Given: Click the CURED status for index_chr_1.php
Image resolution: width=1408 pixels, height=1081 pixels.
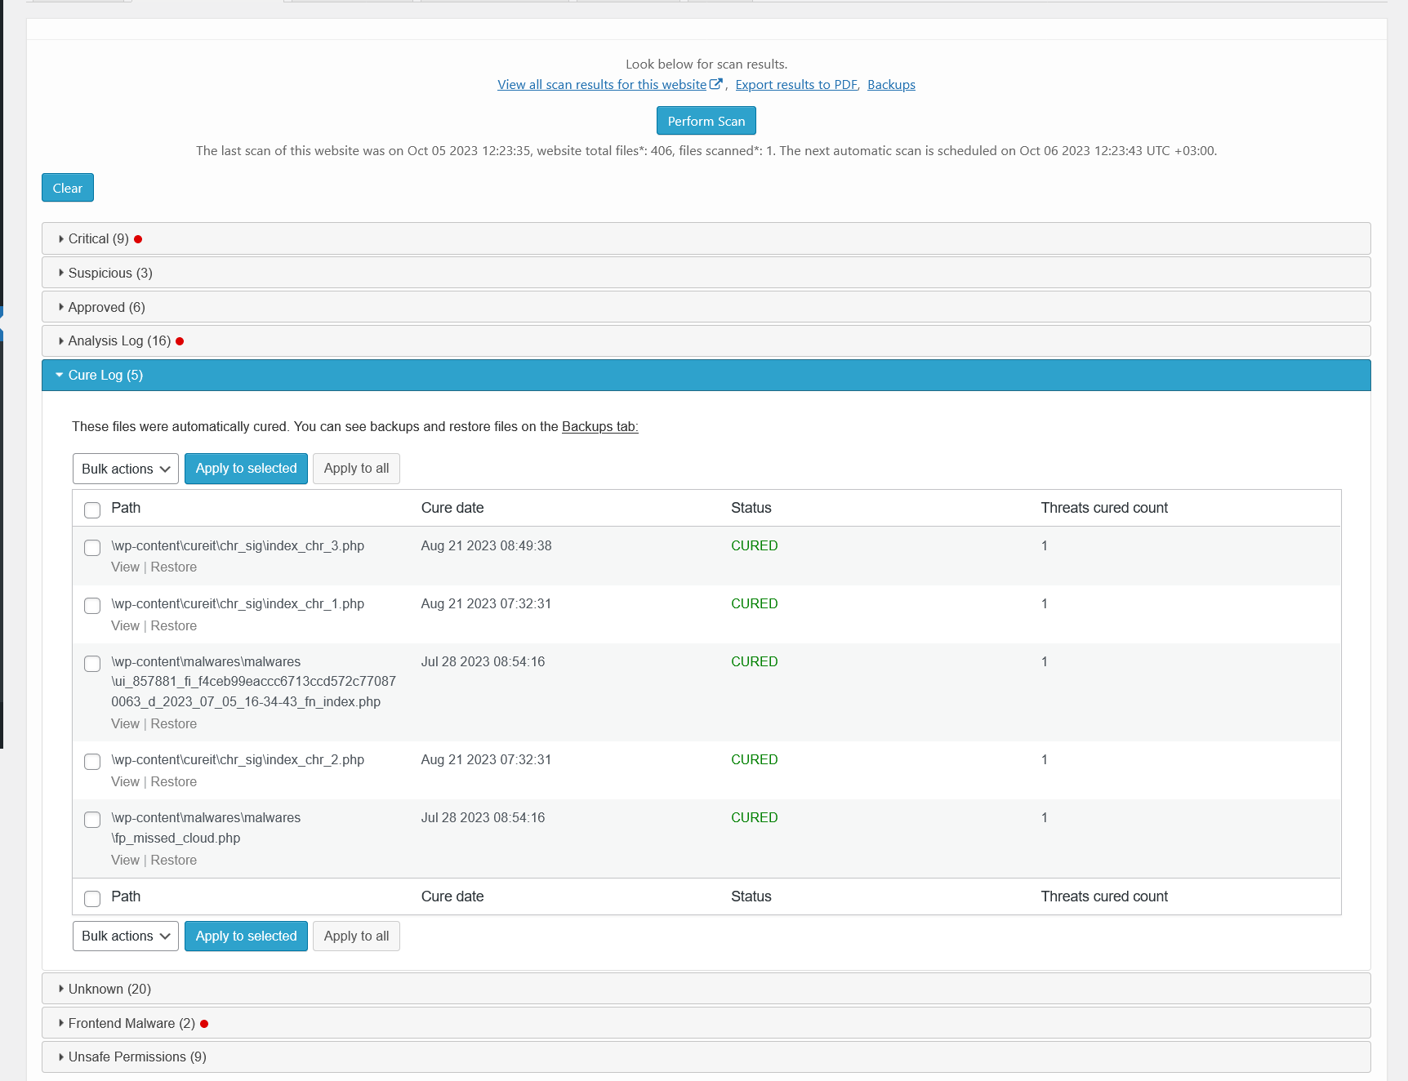Looking at the screenshot, I should 755,603.
